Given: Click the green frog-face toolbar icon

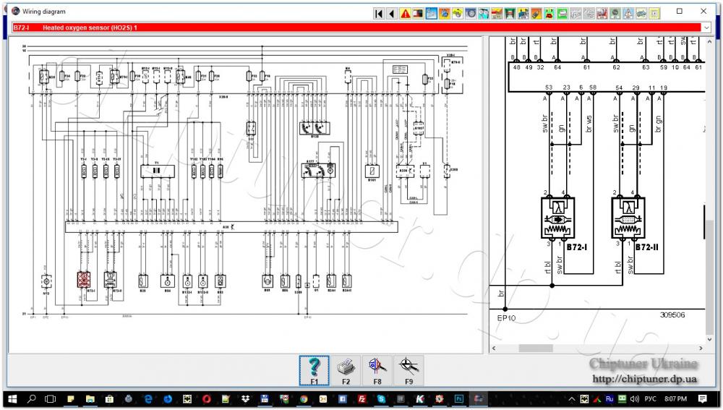Looking at the screenshot, I should tap(549, 14).
